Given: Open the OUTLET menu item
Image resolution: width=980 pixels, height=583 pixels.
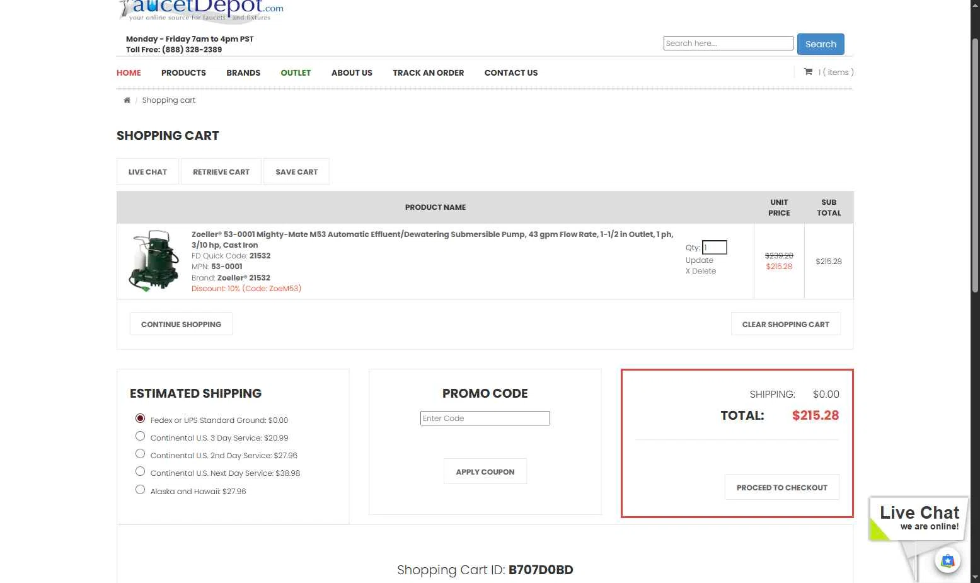Looking at the screenshot, I should click(x=296, y=72).
